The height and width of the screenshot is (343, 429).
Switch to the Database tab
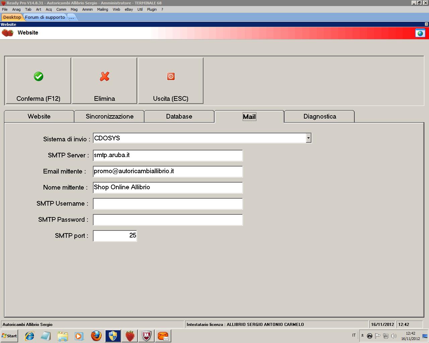coord(179,116)
